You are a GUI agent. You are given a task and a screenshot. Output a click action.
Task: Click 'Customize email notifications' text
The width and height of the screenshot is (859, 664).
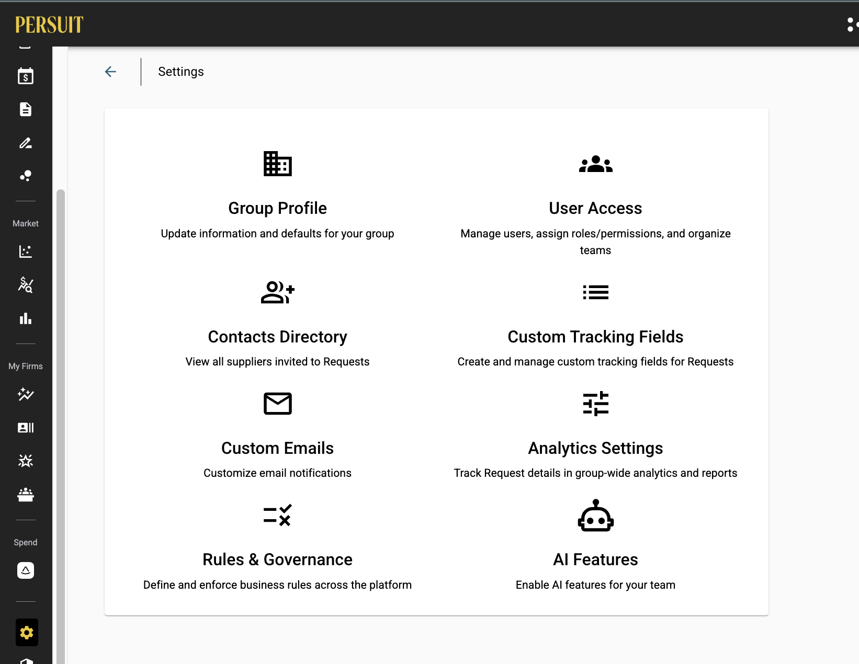[x=278, y=473]
